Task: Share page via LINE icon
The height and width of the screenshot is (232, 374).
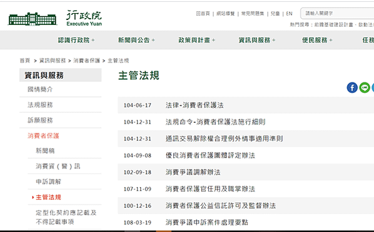Action: 365,87
